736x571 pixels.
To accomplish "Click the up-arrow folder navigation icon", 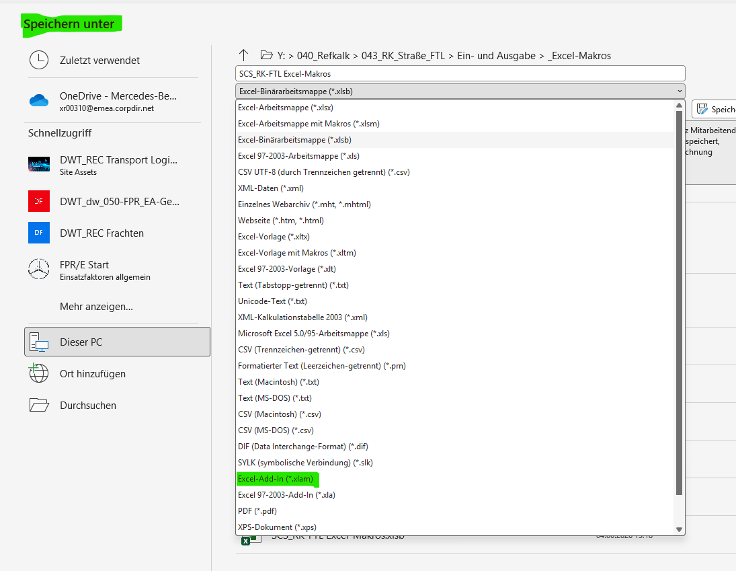I will pos(243,55).
